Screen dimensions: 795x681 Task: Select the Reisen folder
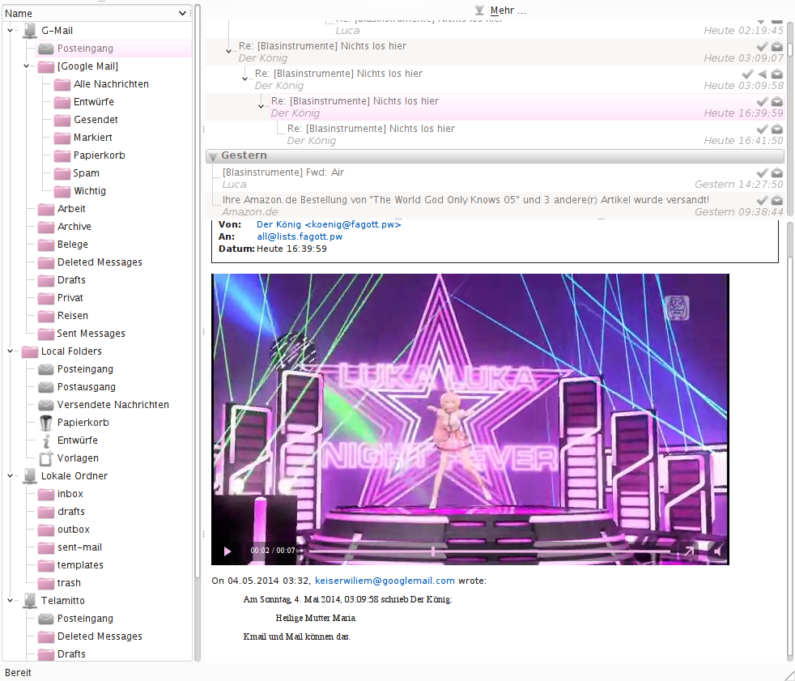73,316
